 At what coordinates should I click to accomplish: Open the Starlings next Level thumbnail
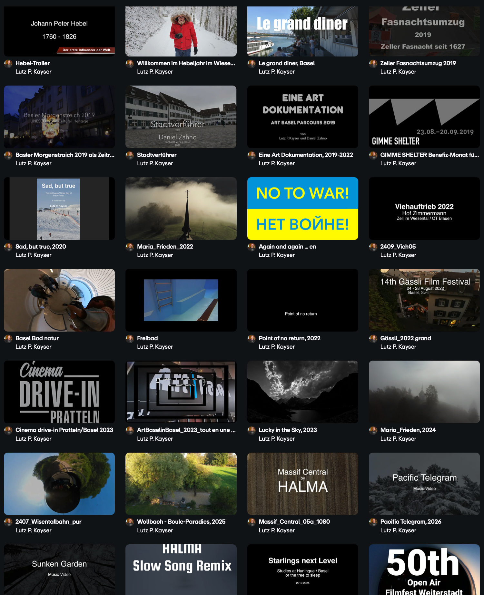[302, 569]
